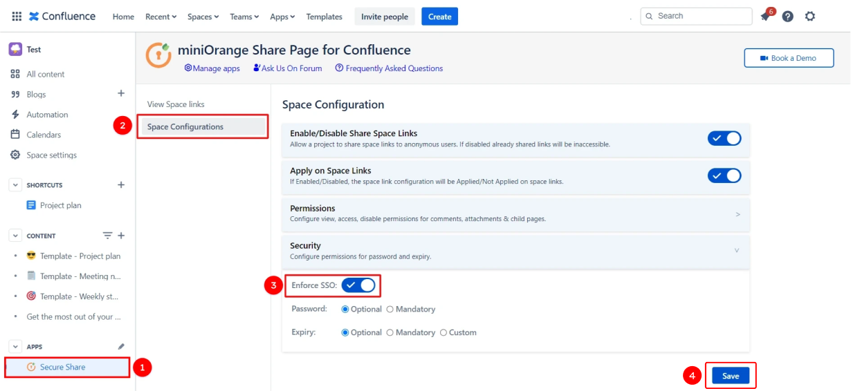This screenshot has height=391, width=851.
Task: Click the Calendars icon in sidebar
Action: click(15, 135)
